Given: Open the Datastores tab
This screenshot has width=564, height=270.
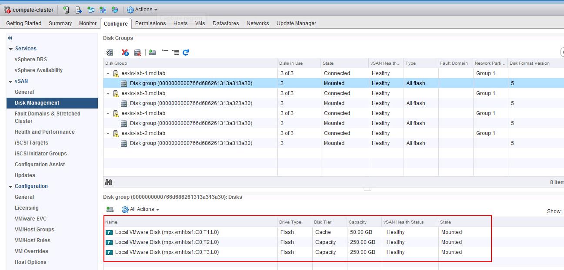Looking at the screenshot, I should click(225, 23).
